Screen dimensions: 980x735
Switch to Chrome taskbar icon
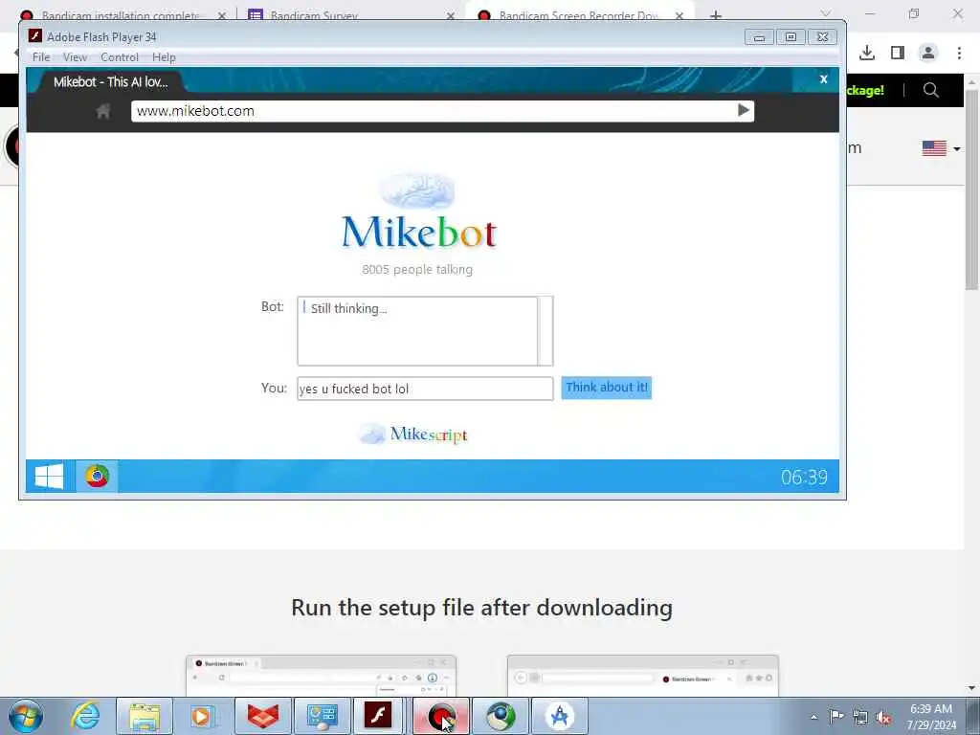[x=500, y=716]
